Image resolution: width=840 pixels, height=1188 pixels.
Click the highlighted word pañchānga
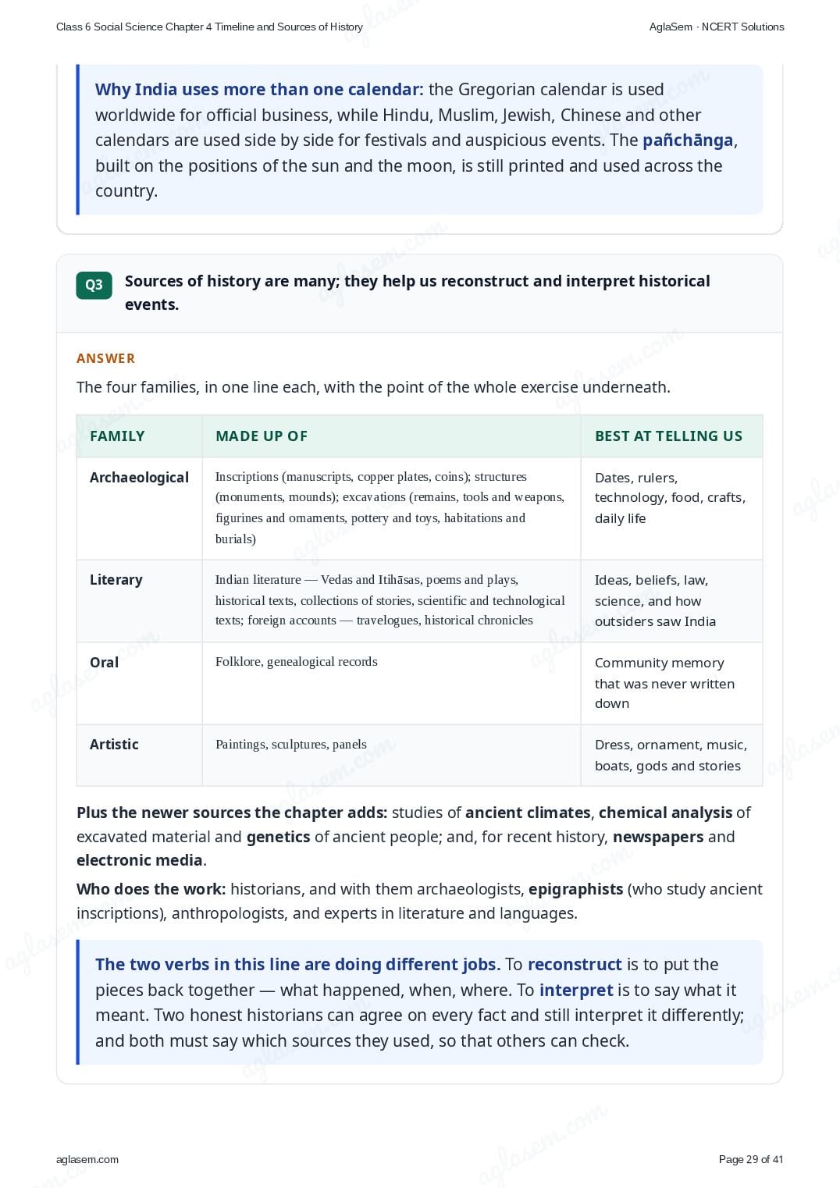pyautogui.click(x=688, y=140)
